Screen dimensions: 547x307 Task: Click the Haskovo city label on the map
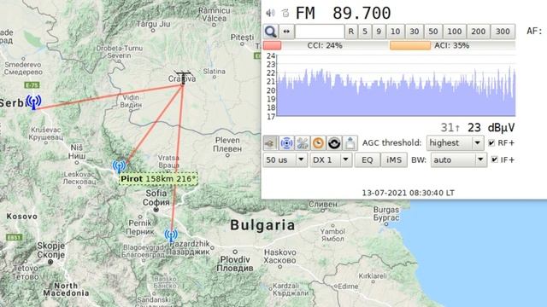280,256
